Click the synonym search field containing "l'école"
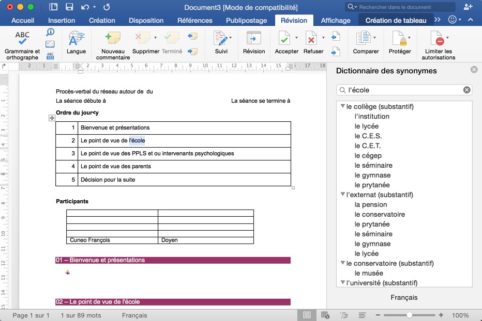Image resolution: width=482 pixels, height=321 pixels. pos(404,90)
